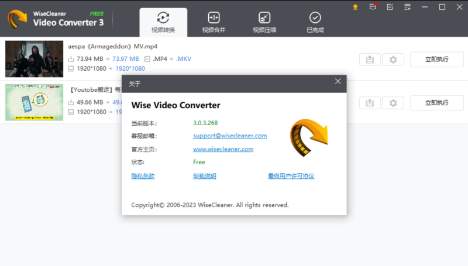Click the 【Youtube搬运】 file name
468x266 pixels.
click(x=95, y=89)
